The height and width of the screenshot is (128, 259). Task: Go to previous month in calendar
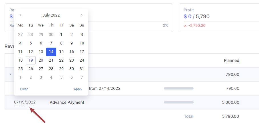click(x=21, y=15)
